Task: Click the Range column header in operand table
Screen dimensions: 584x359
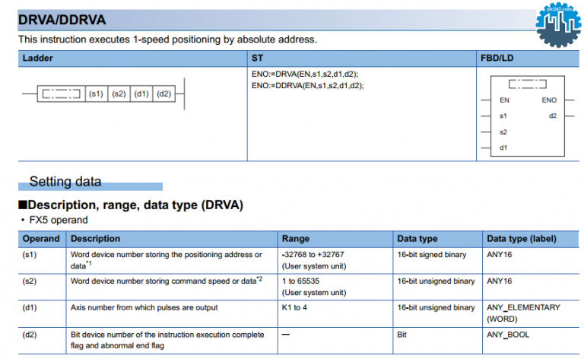Action: click(295, 239)
